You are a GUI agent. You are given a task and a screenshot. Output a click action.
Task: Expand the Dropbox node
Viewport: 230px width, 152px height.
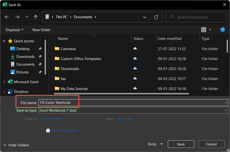coord(4,92)
